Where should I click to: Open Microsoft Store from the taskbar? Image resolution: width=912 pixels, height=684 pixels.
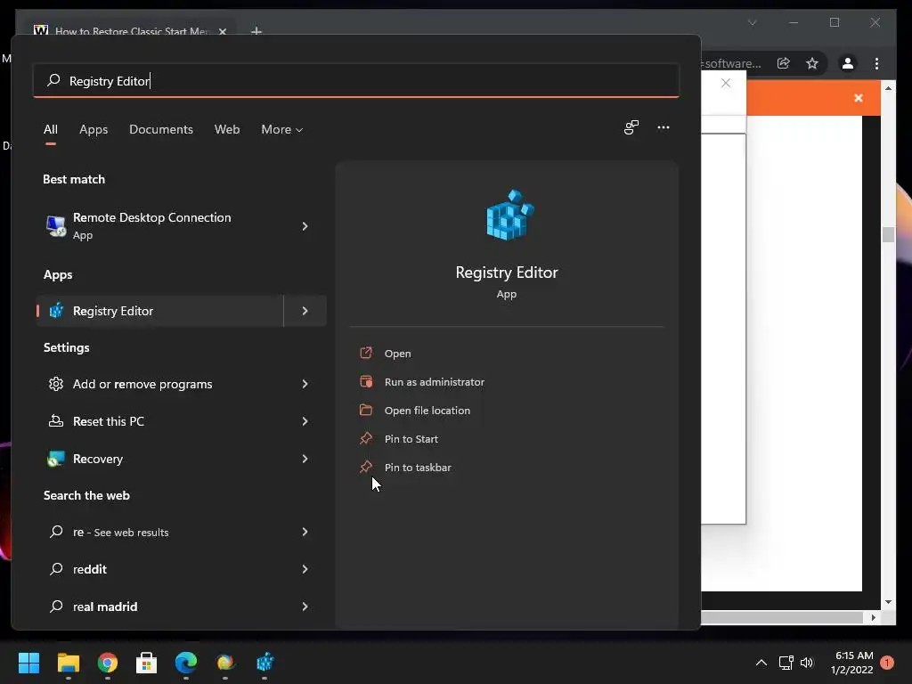tap(147, 662)
